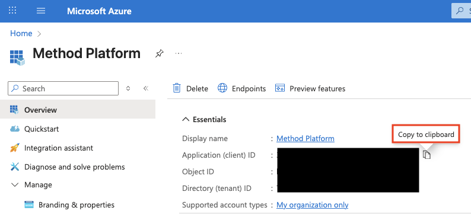Collapse the Essentials section chevron
This screenshot has height=217, width=471.
pos(186,119)
